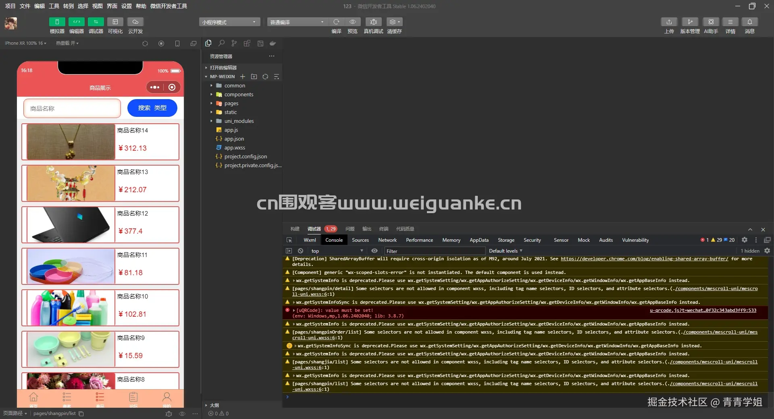The width and height of the screenshot is (774, 419).
Task: Click resource manager more options (…)
Action: click(272, 56)
